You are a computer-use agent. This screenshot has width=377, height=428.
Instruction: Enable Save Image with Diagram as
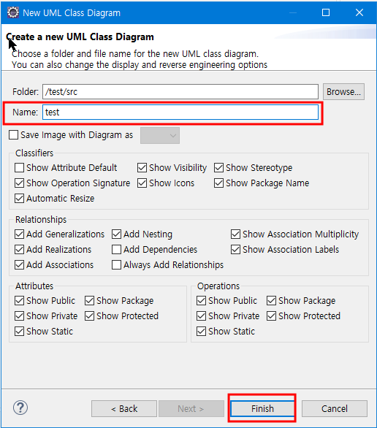[14, 135]
